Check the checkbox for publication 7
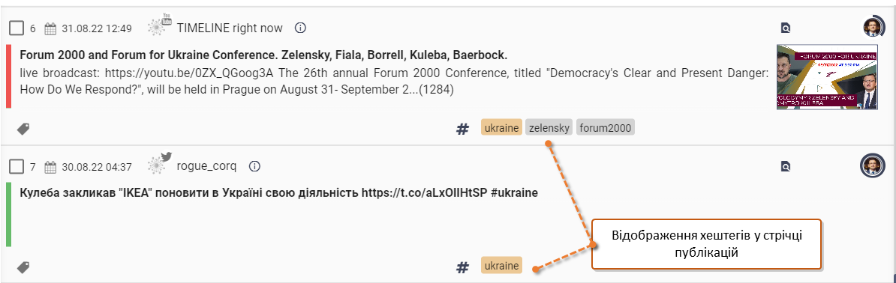 pos(17,167)
